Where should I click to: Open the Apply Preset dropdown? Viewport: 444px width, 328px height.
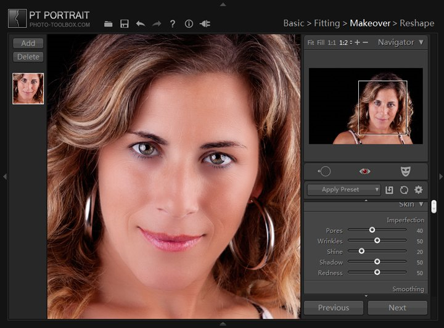pyautogui.click(x=344, y=190)
